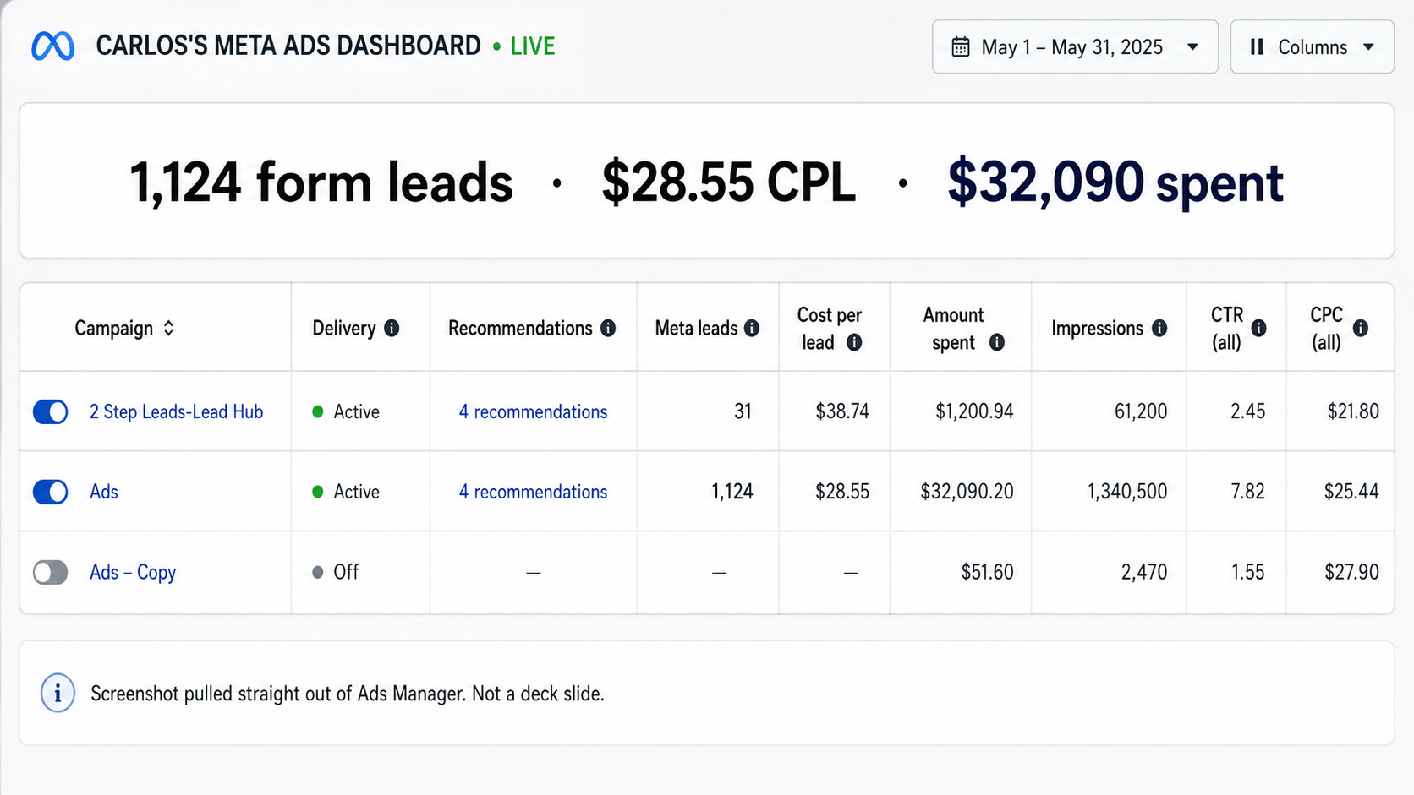Click the $32,090 spent headline figure
This screenshot has height=795, width=1414.
click(1115, 182)
